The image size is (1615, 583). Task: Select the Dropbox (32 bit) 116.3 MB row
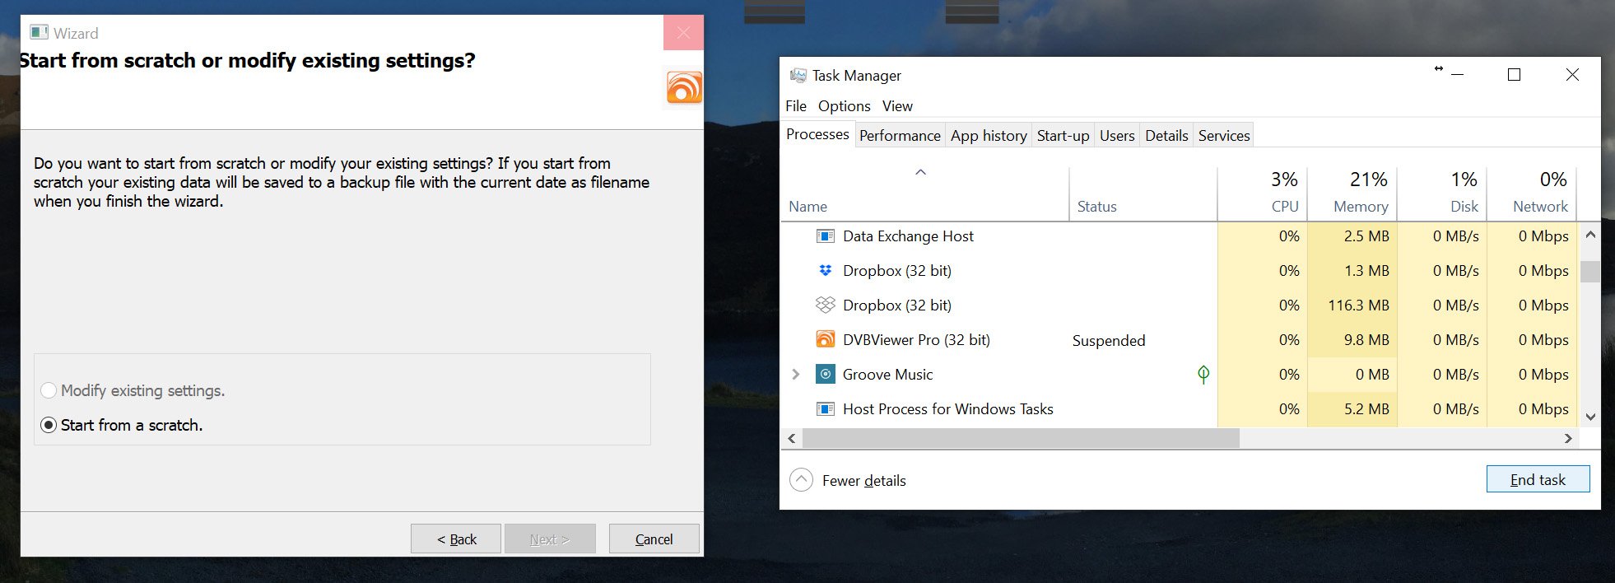click(x=1180, y=305)
